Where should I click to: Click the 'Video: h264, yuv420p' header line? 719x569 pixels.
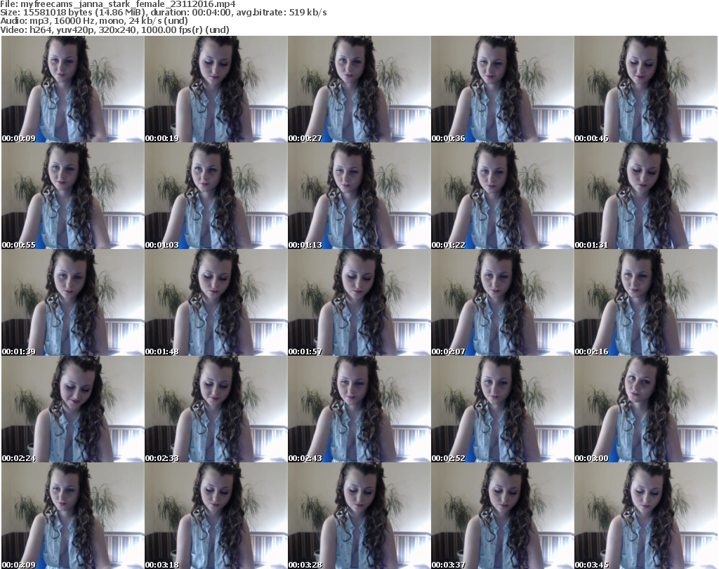(114, 29)
